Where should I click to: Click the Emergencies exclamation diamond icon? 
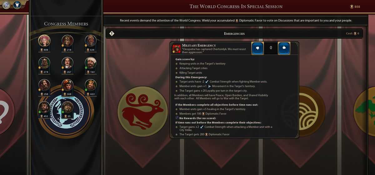(112, 33)
